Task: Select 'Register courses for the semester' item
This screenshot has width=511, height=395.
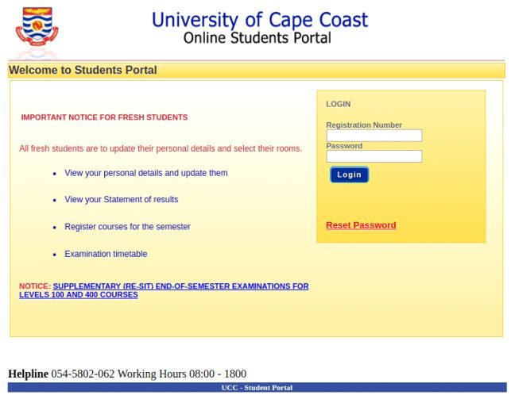Action: point(127,227)
